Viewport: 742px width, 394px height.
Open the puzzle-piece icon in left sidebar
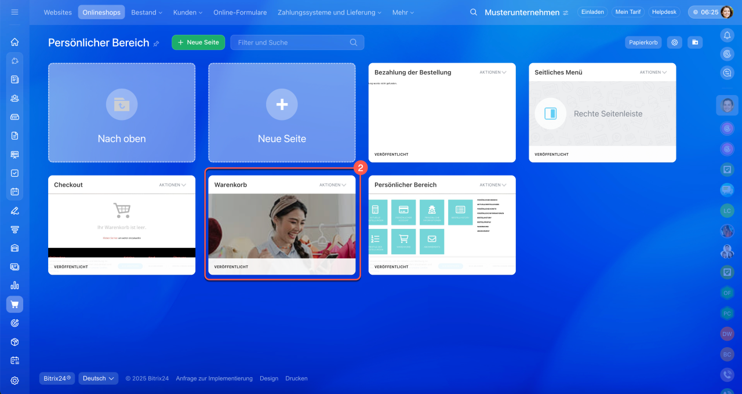pos(14,61)
